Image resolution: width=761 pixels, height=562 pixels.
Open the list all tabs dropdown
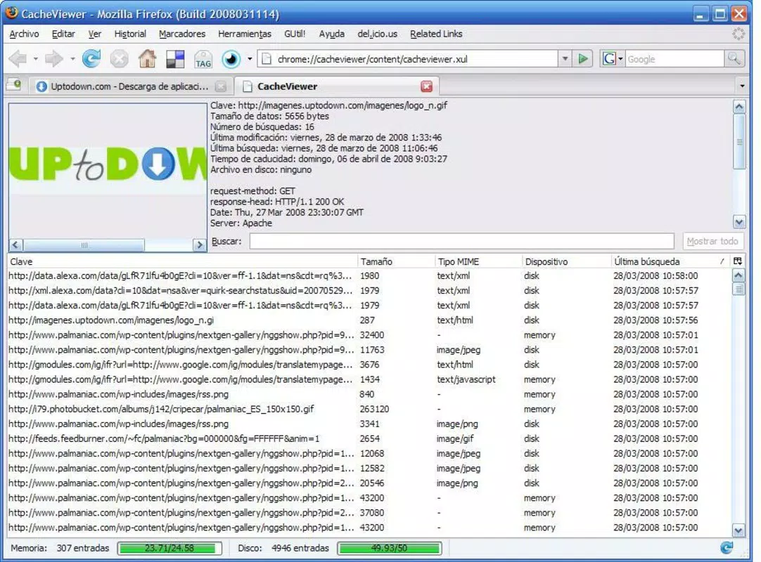coord(742,86)
